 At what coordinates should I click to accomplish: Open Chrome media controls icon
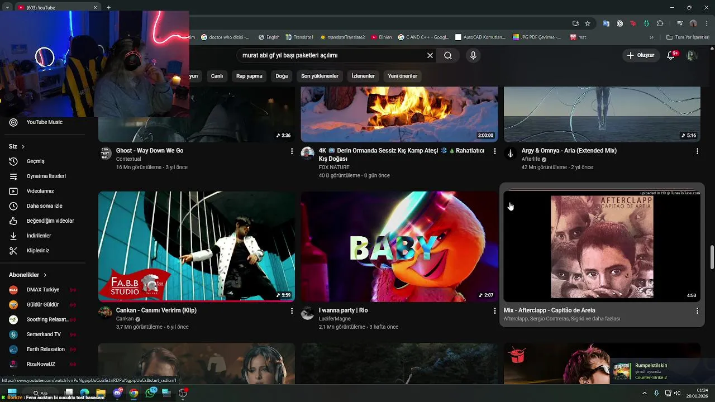pos(680,23)
